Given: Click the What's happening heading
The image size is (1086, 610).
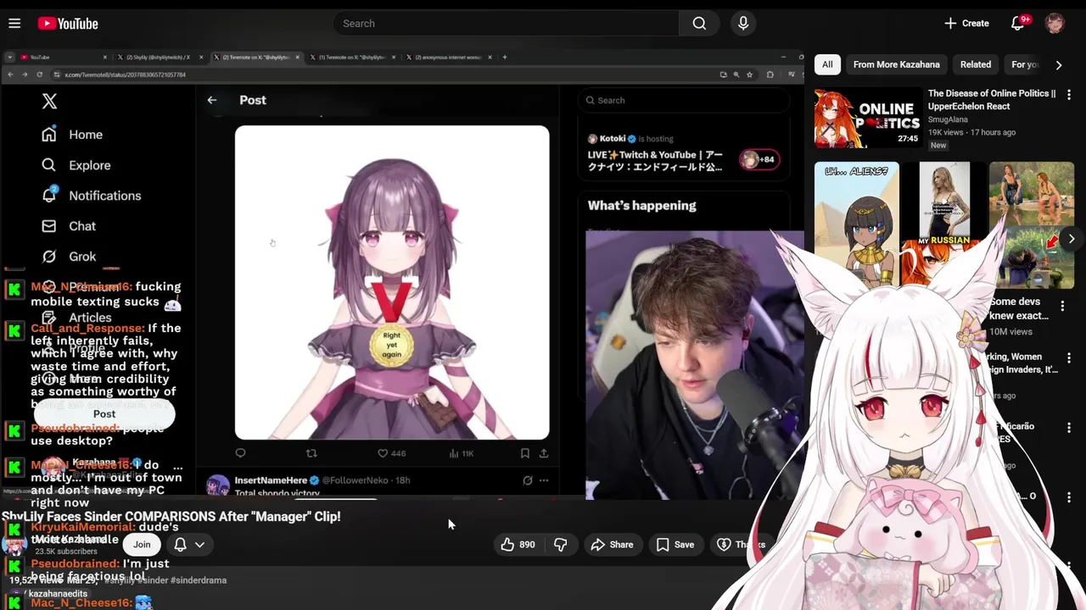Looking at the screenshot, I should tap(641, 206).
